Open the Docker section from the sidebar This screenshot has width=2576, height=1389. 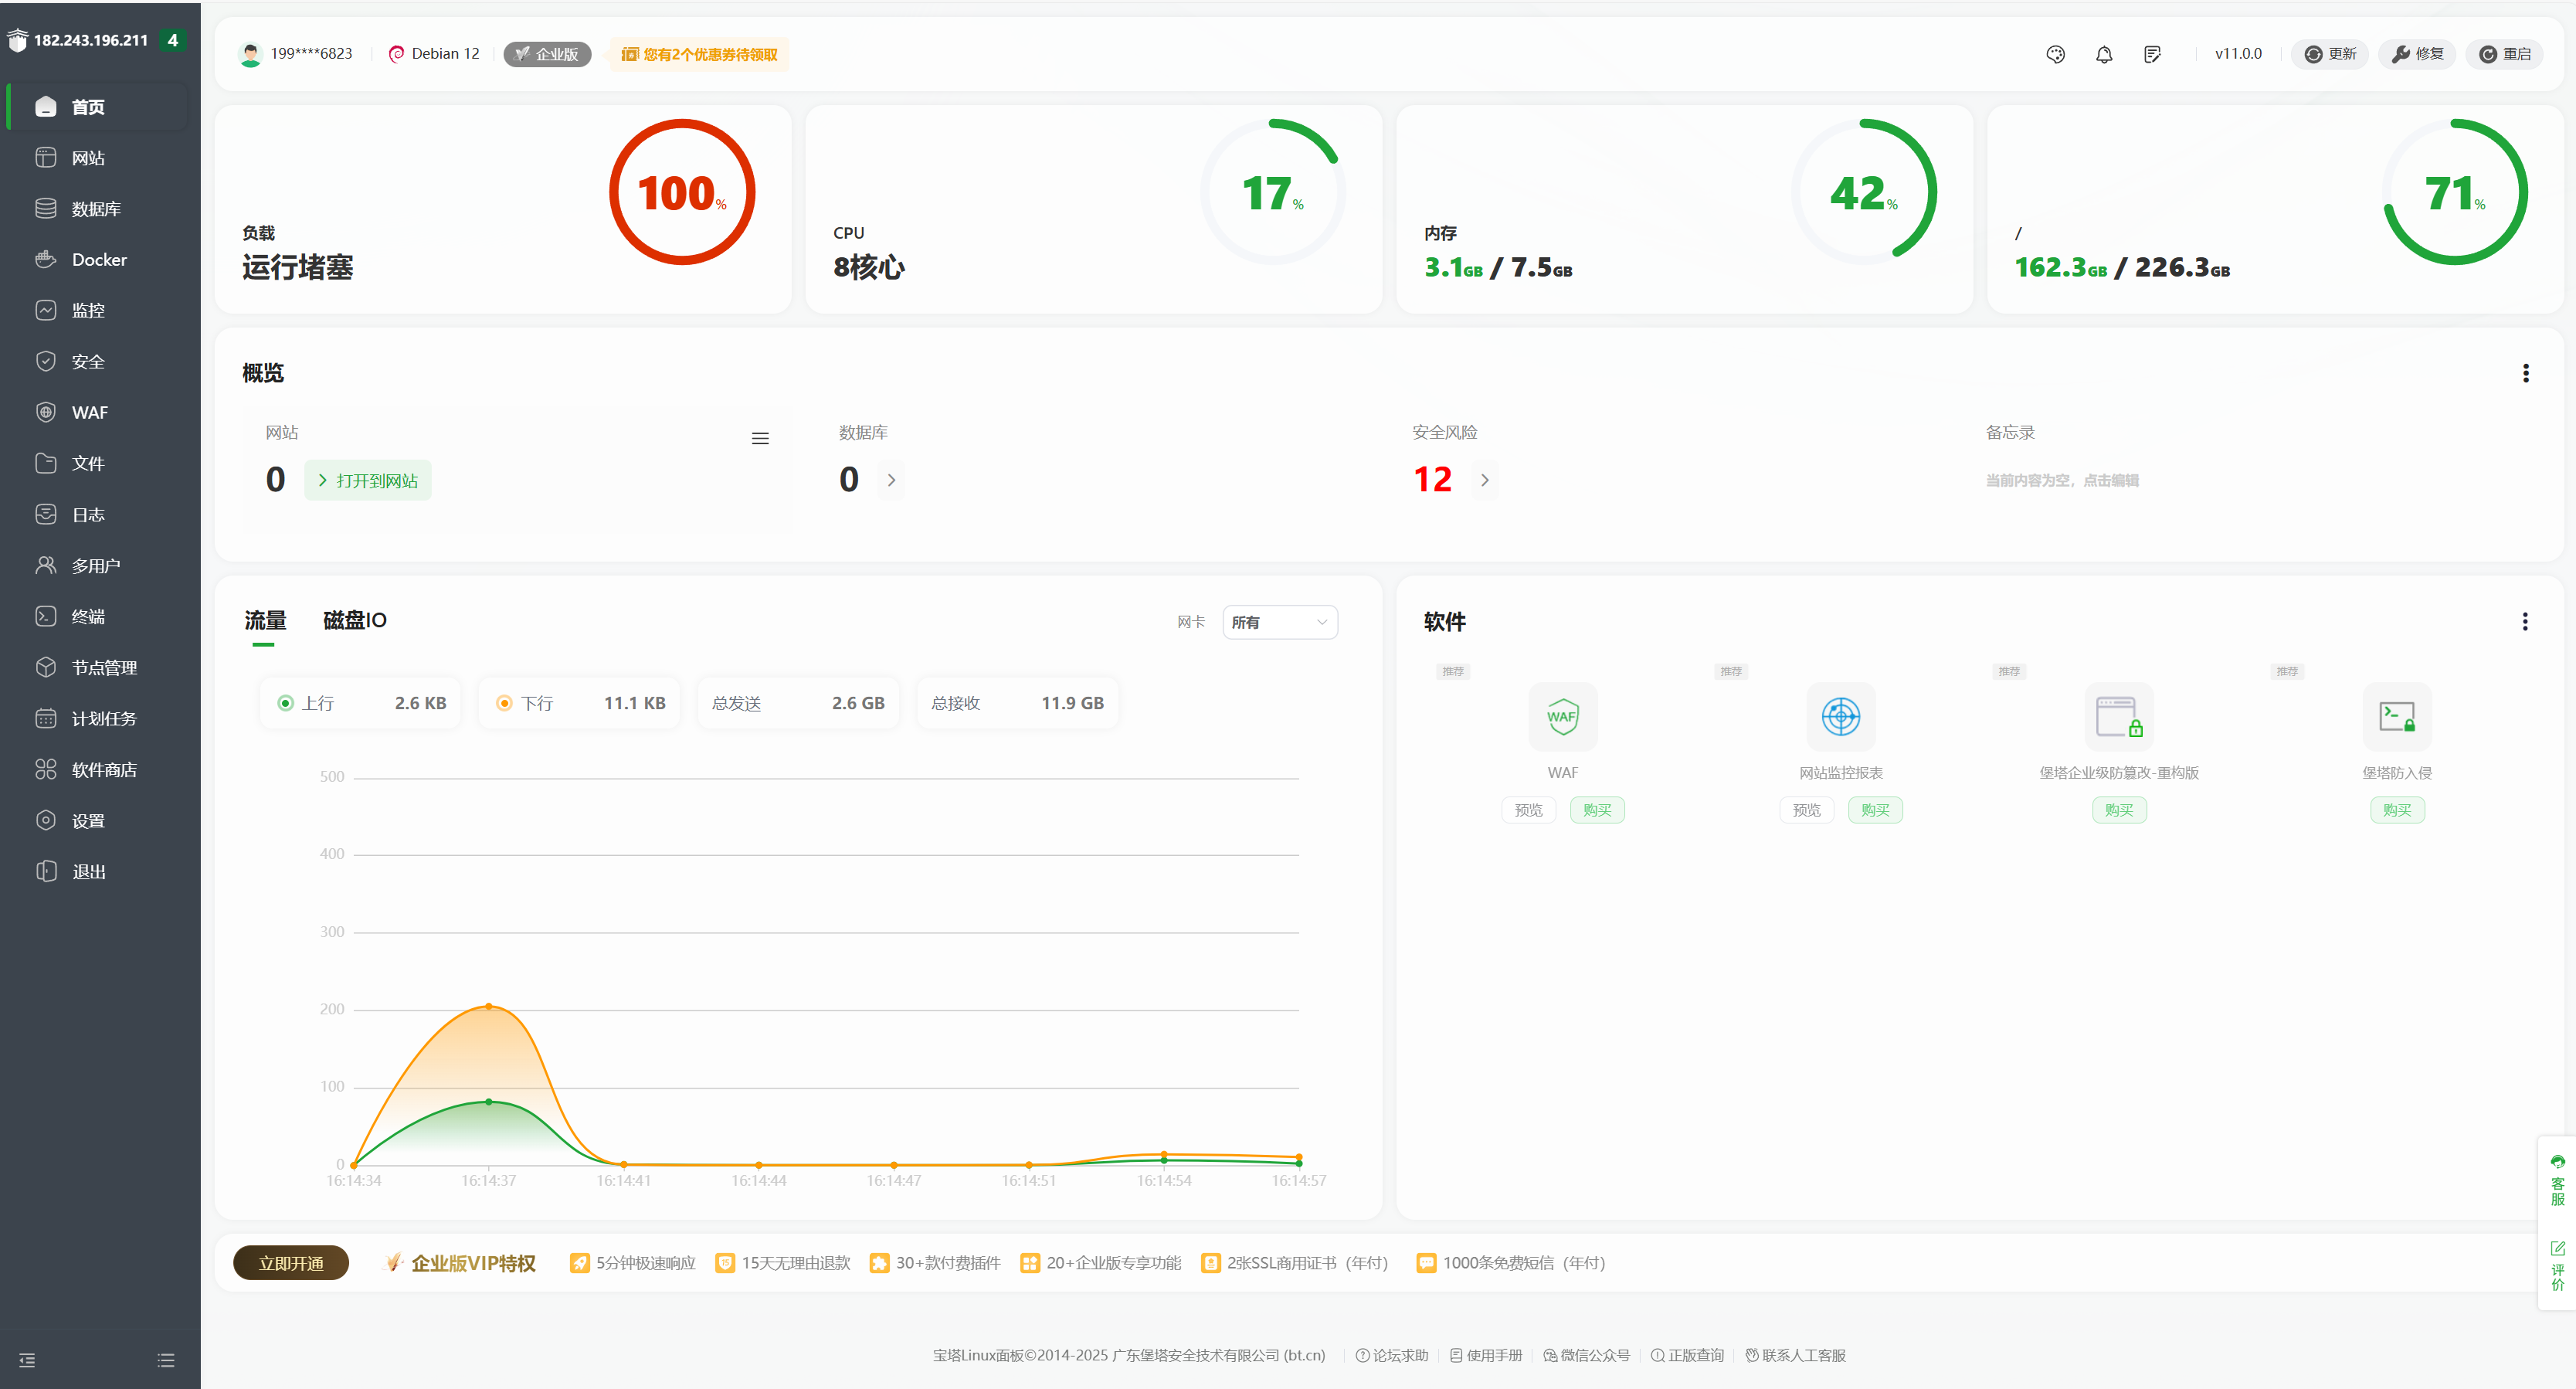coord(99,259)
